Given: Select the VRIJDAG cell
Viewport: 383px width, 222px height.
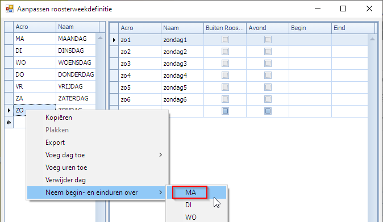Looking at the screenshot, I should tap(76, 87).
